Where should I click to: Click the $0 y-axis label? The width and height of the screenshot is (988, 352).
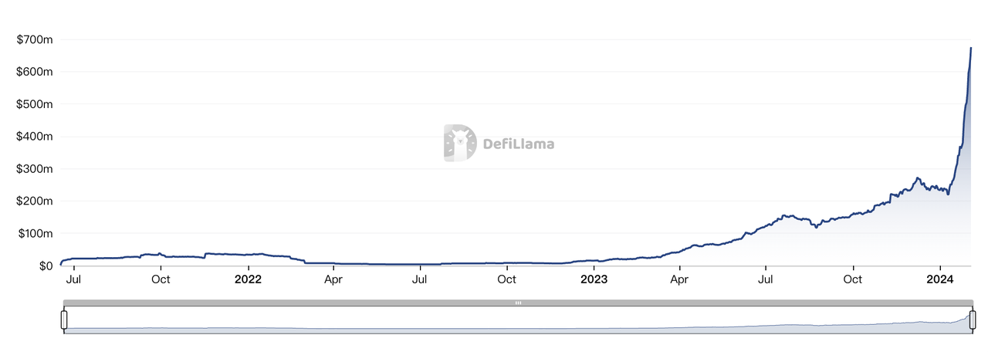tap(46, 266)
